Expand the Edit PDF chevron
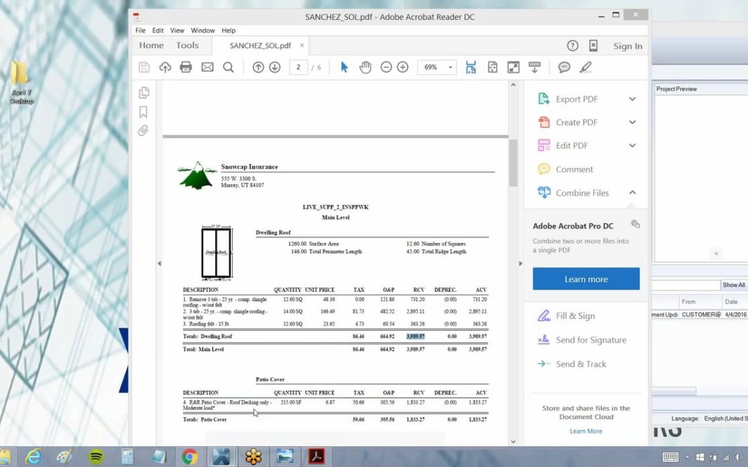748x467 pixels. tap(632, 146)
